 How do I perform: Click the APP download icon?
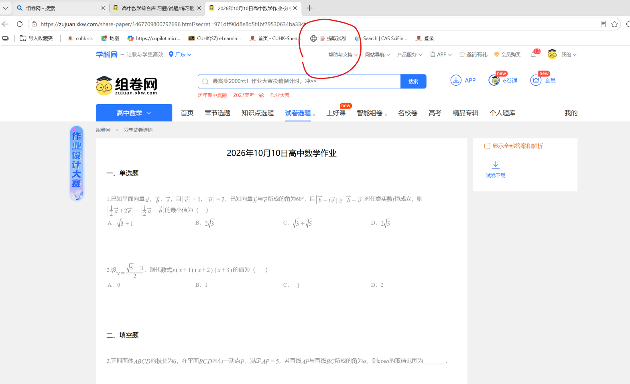[x=456, y=80]
